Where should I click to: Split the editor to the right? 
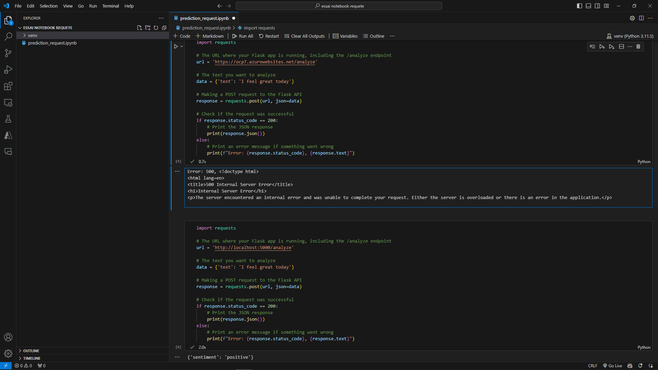[x=641, y=18]
